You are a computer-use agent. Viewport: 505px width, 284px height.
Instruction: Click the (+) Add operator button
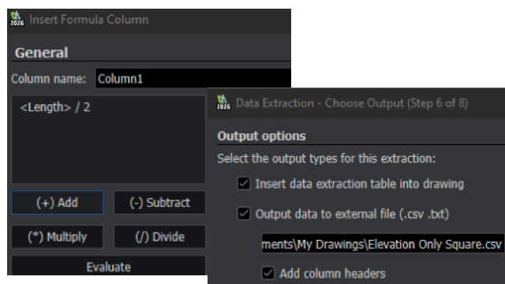tap(58, 203)
